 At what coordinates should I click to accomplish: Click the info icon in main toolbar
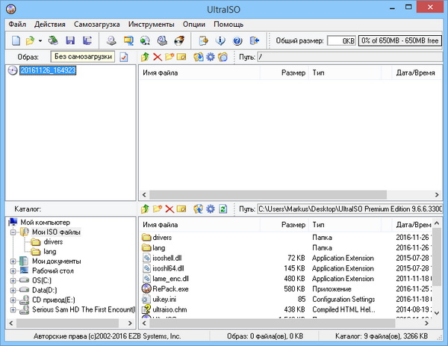coord(221,40)
